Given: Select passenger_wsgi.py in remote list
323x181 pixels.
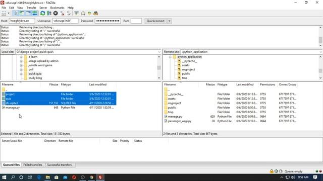Looking at the screenshot, I should [231, 121].
